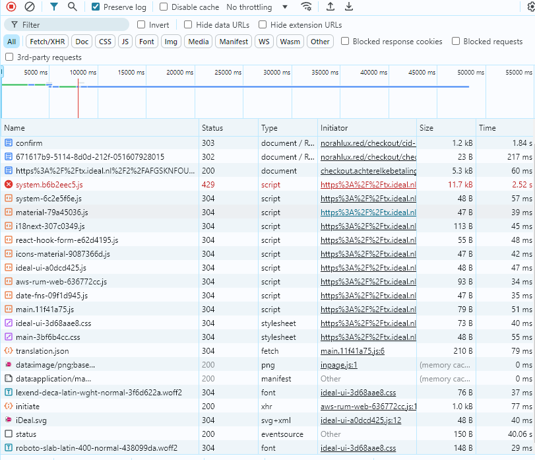Select the failed system.b6b2eec5.js error icon
Viewport: 535px width, 460px height.
pos(9,185)
